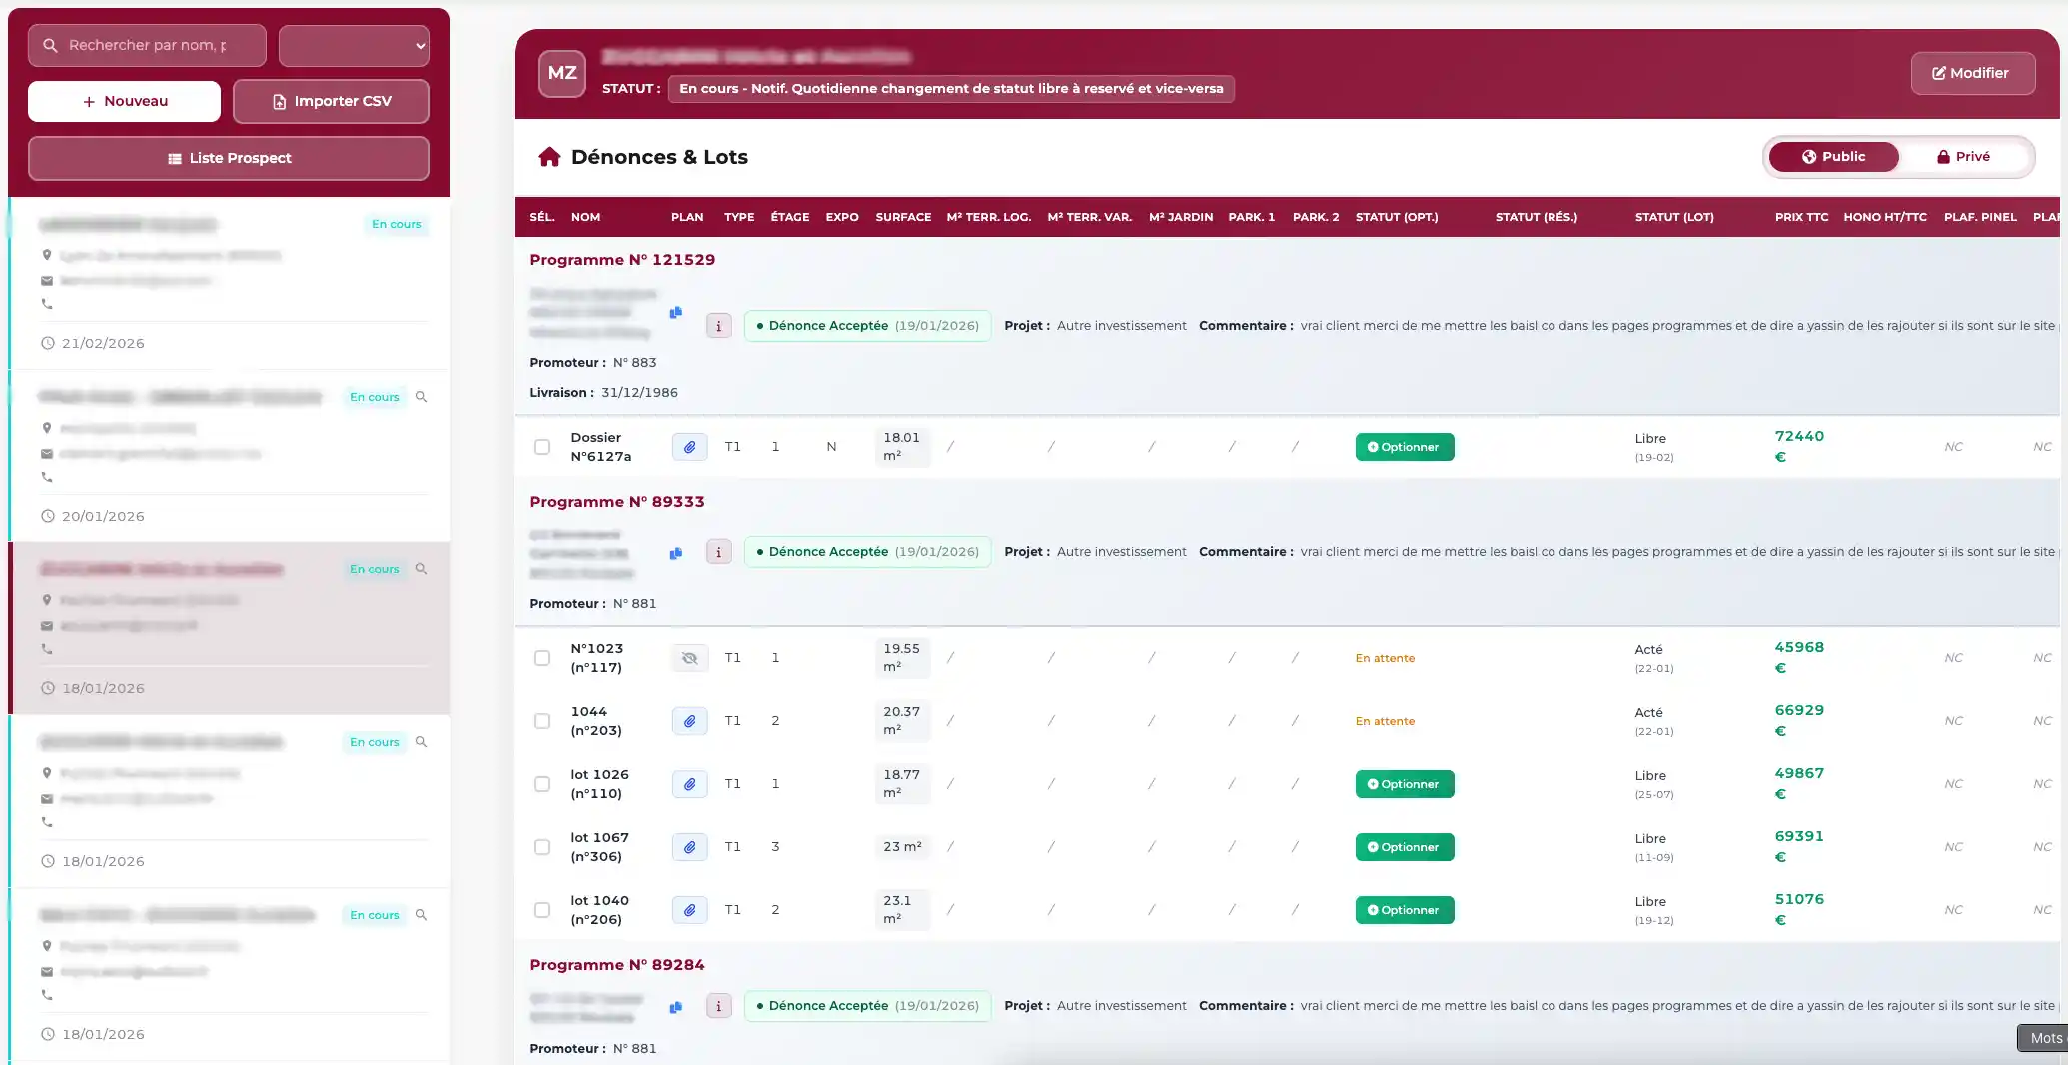Click info icon for Programme N° 89333
The width and height of the screenshot is (2068, 1065).
pyautogui.click(x=718, y=552)
